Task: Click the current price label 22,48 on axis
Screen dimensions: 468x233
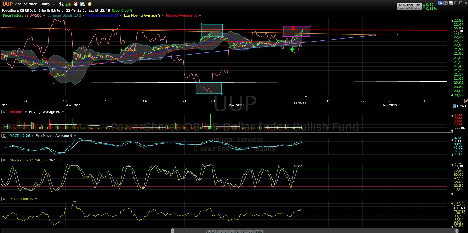Action: click(x=458, y=31)
